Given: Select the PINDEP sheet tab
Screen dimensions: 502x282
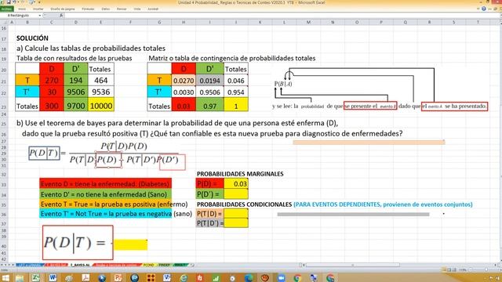Looking at the screenshot, I should [x=165, y=265].
